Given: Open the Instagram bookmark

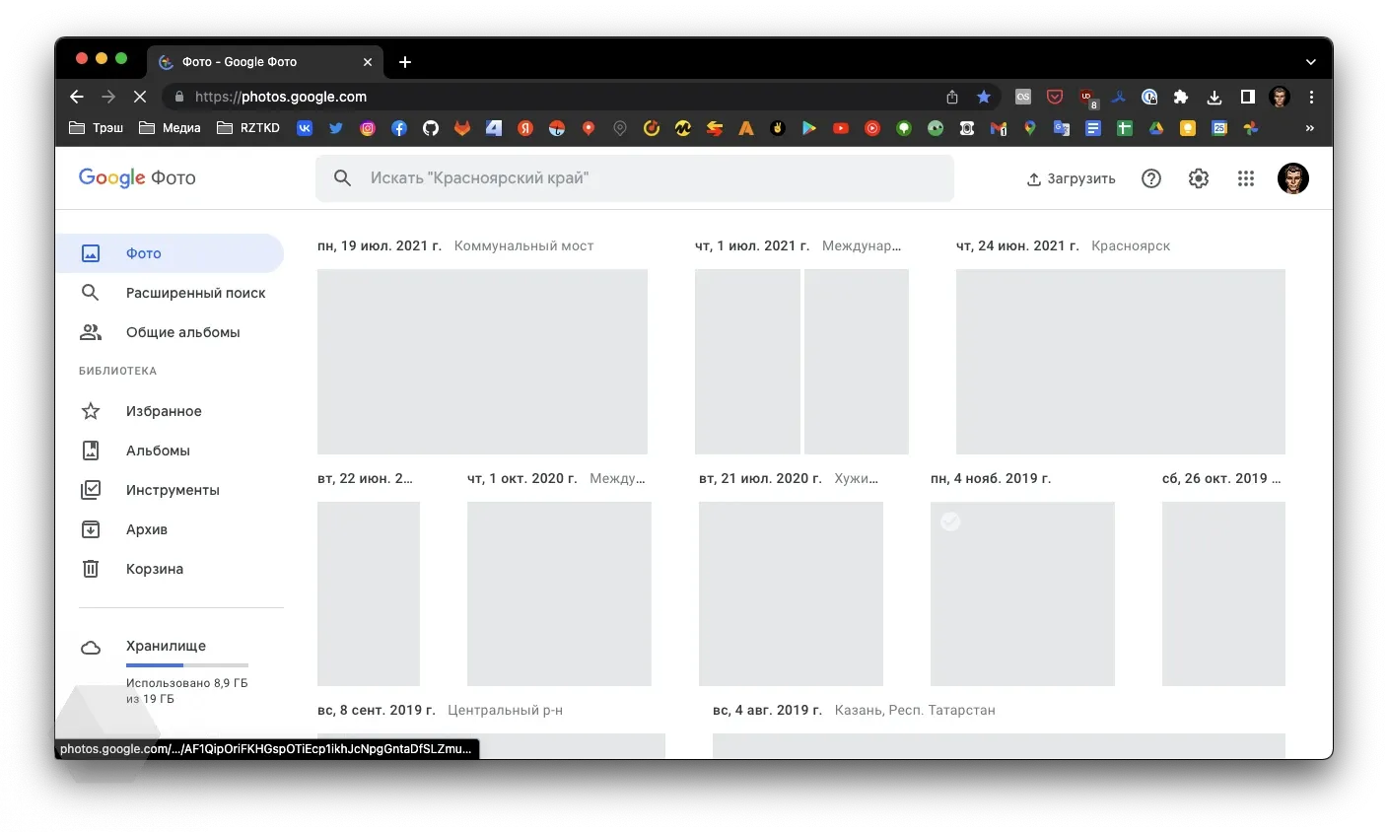Looking at the screenshot, I should pyautogui.click(x=368, y=128).
